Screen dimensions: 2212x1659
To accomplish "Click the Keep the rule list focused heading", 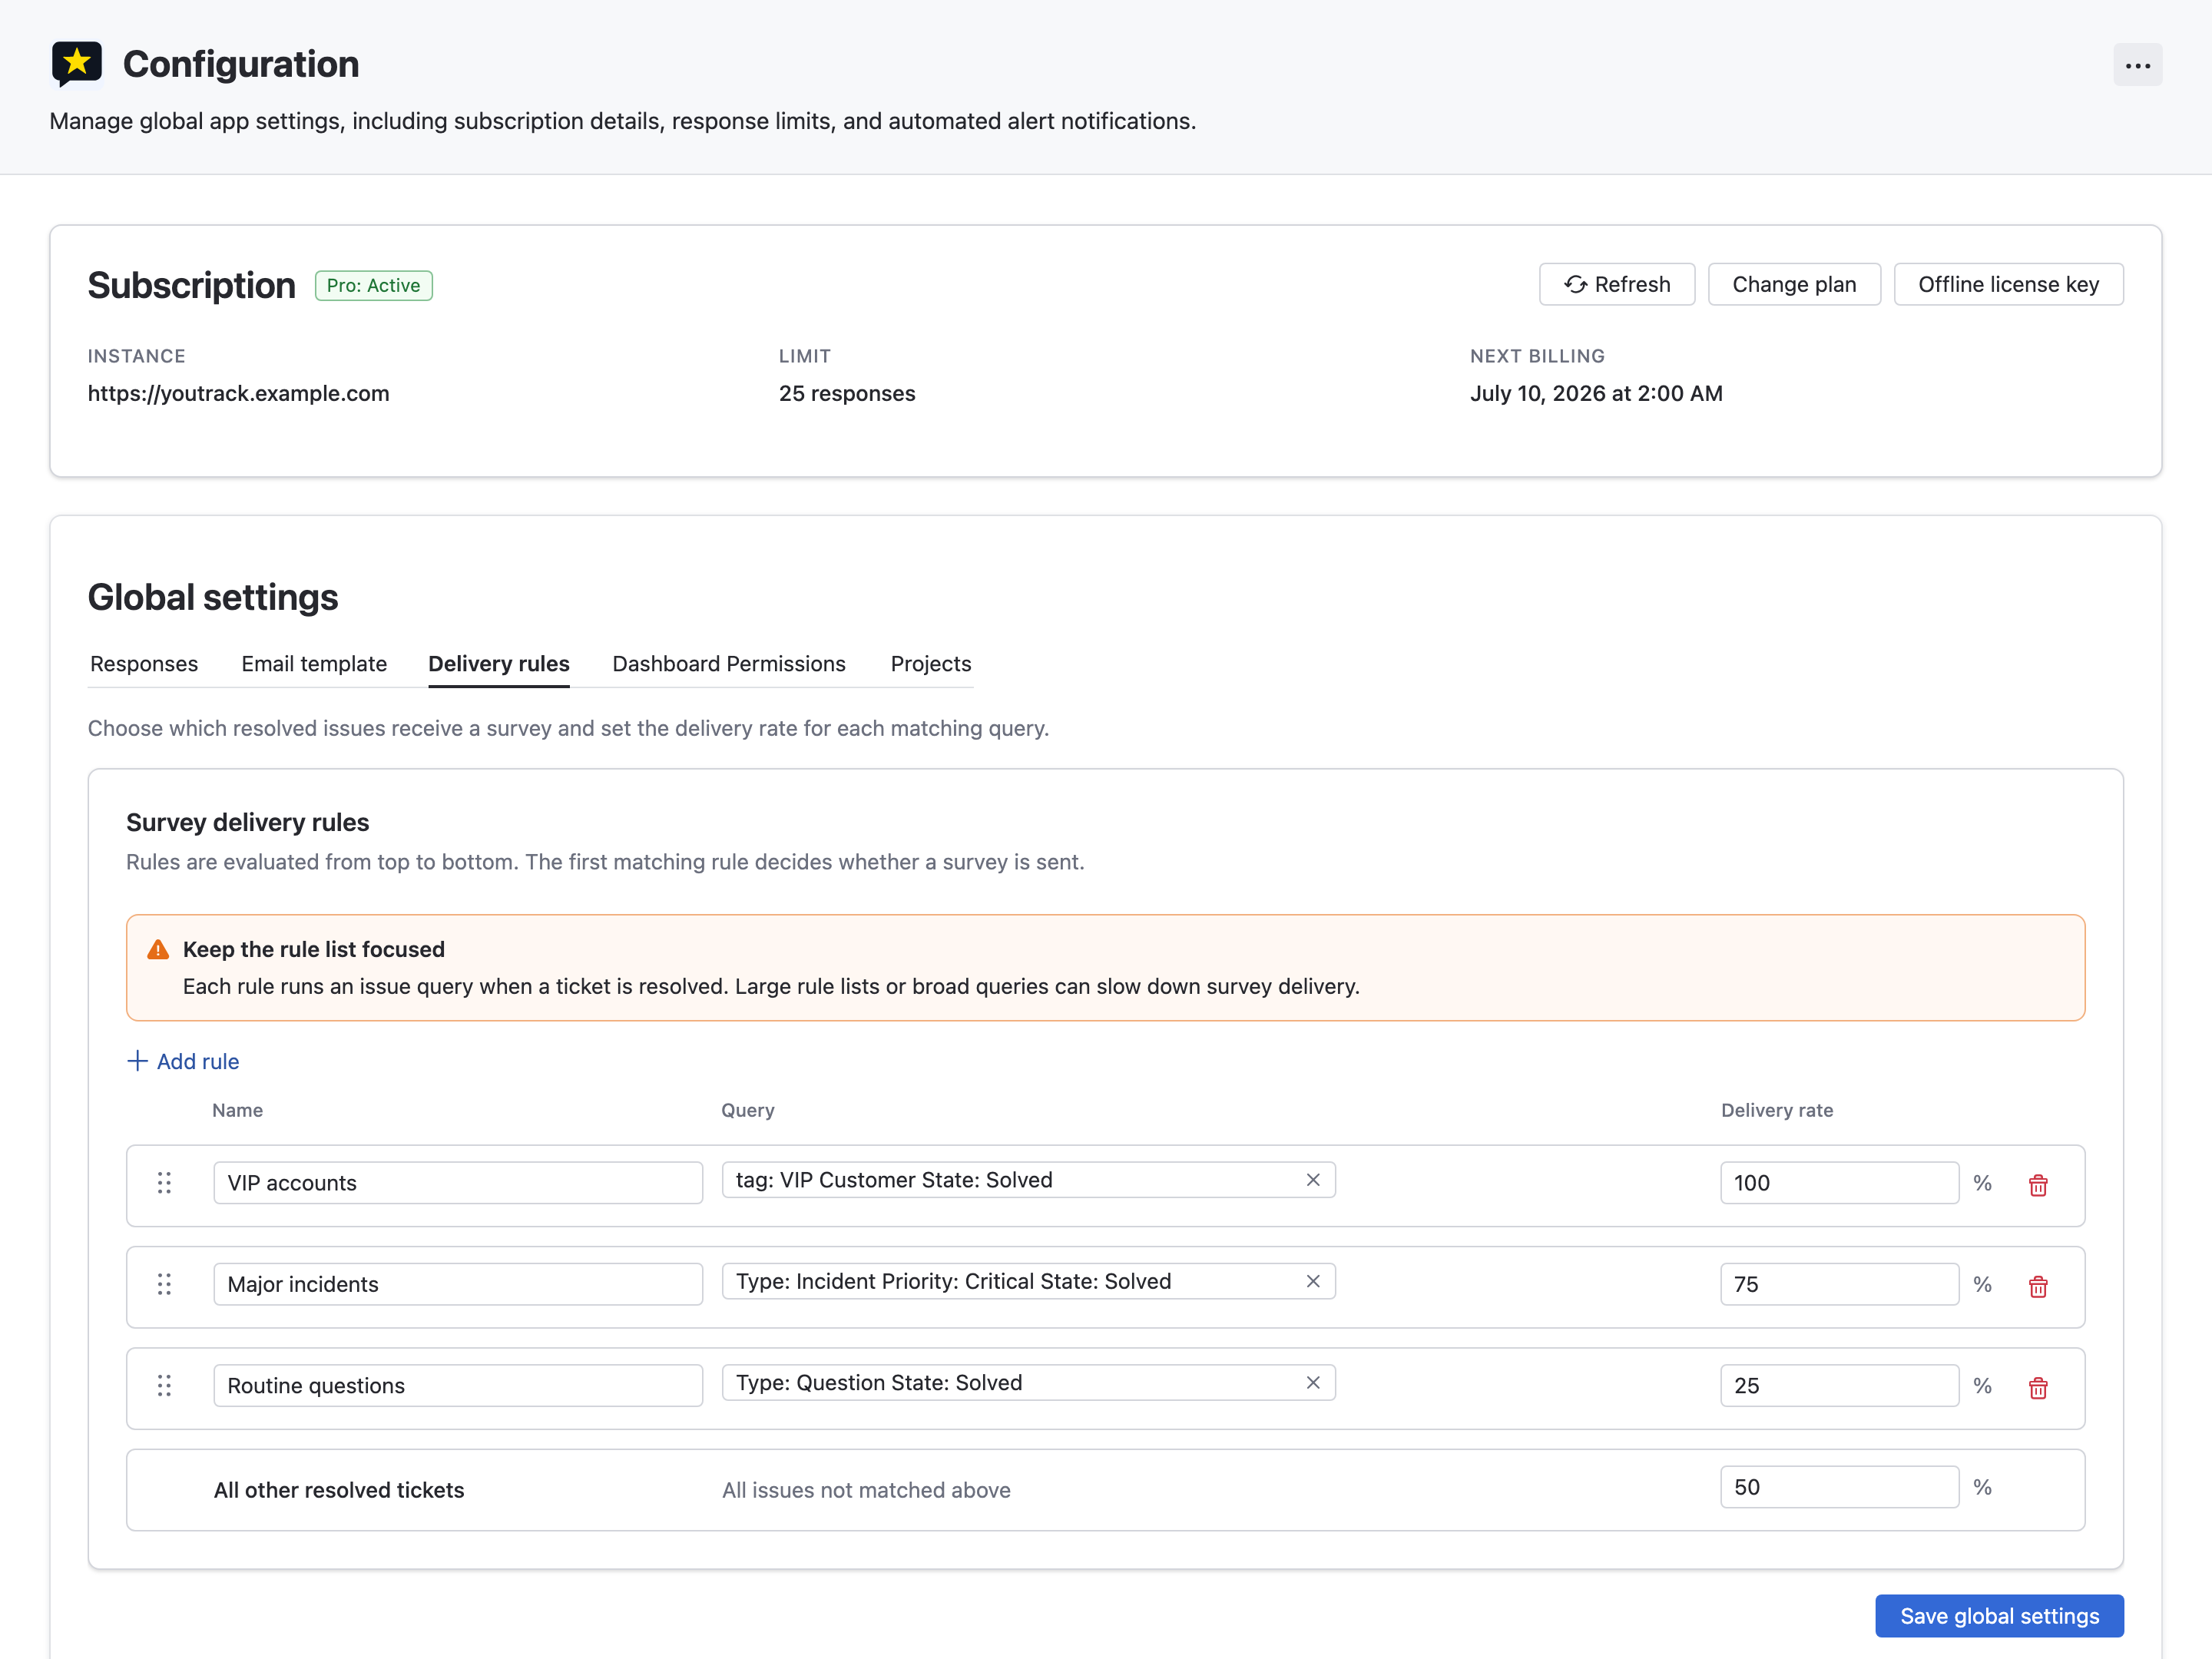I will coord(313,949).
